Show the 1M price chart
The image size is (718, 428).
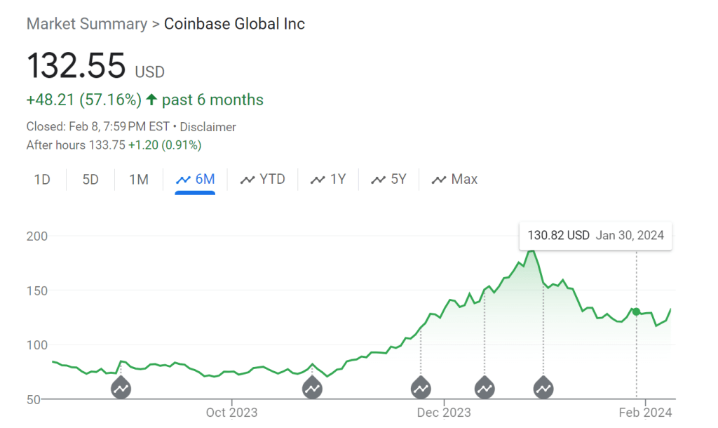[x=139, y=180]
